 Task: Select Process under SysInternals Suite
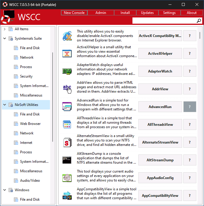[x=26, y=67]
